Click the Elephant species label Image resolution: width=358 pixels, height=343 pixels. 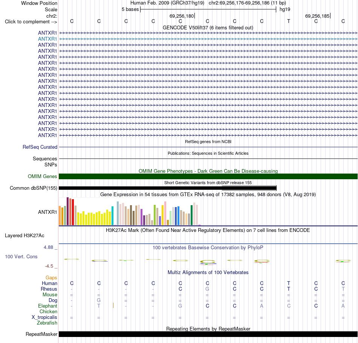coord(47,306)
